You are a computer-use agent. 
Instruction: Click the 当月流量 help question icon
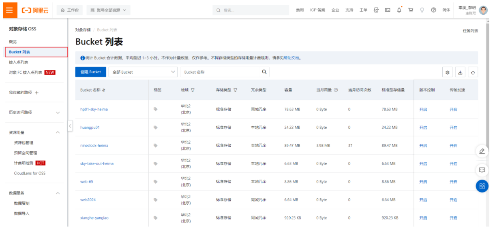pyautogui.click(x=336, y=90)
